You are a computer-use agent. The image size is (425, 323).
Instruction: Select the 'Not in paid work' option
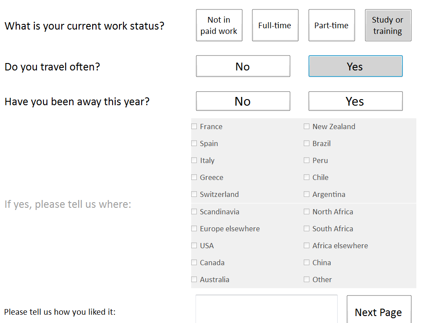219,26
